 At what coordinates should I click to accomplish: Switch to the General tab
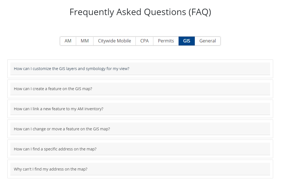click(x=207, y=41)
